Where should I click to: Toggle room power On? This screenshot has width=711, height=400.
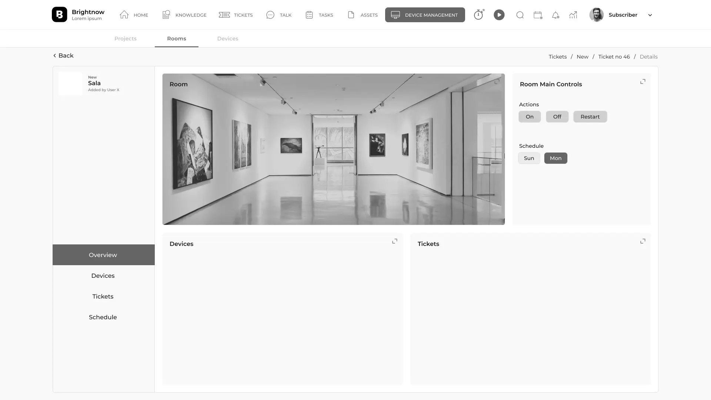[530, 117]
